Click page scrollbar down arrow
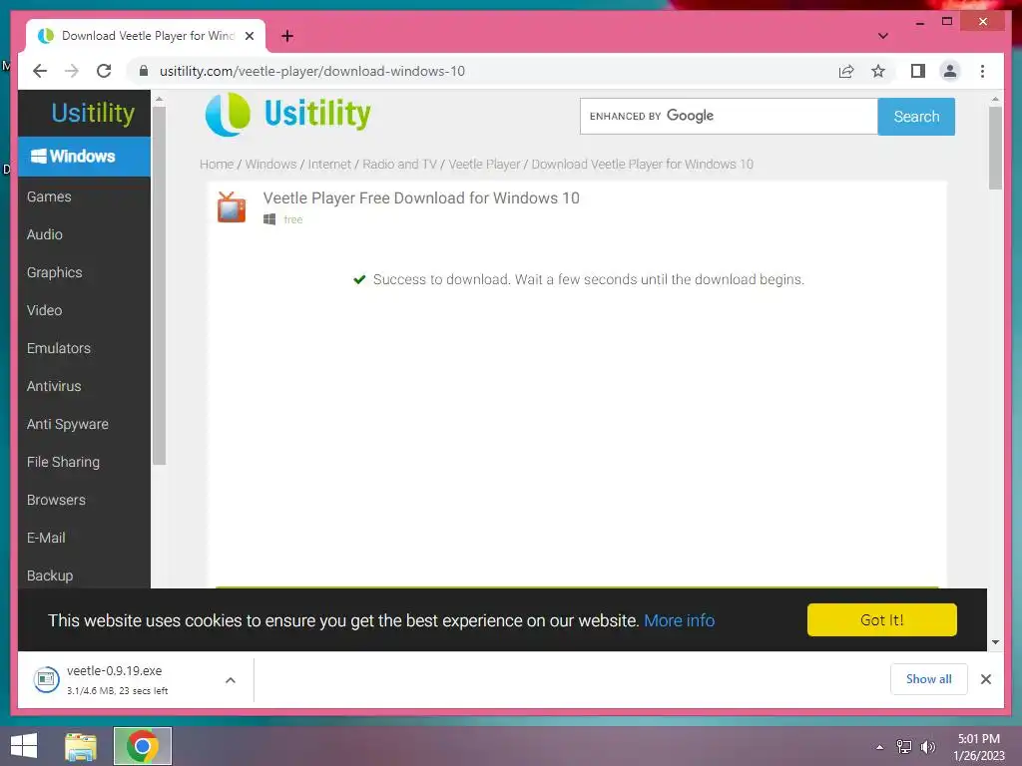Image resolution: width=1022 pixels, height=766 pixels. pos(995,642)
